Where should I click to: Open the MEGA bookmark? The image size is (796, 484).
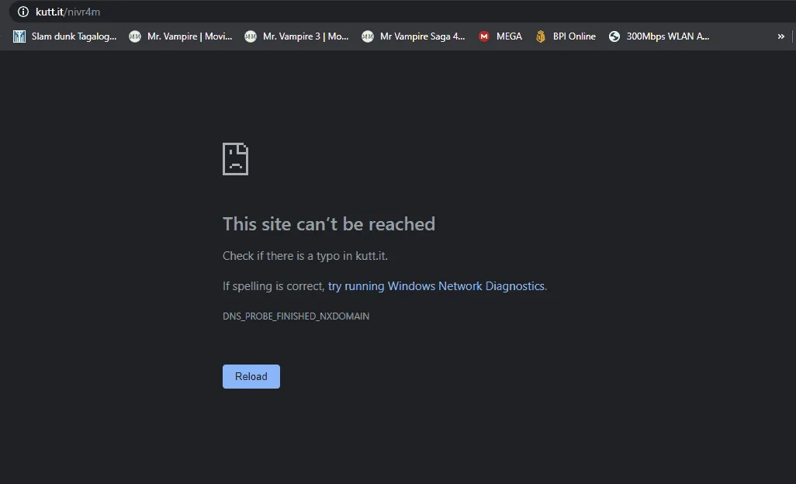pos(500,36)
